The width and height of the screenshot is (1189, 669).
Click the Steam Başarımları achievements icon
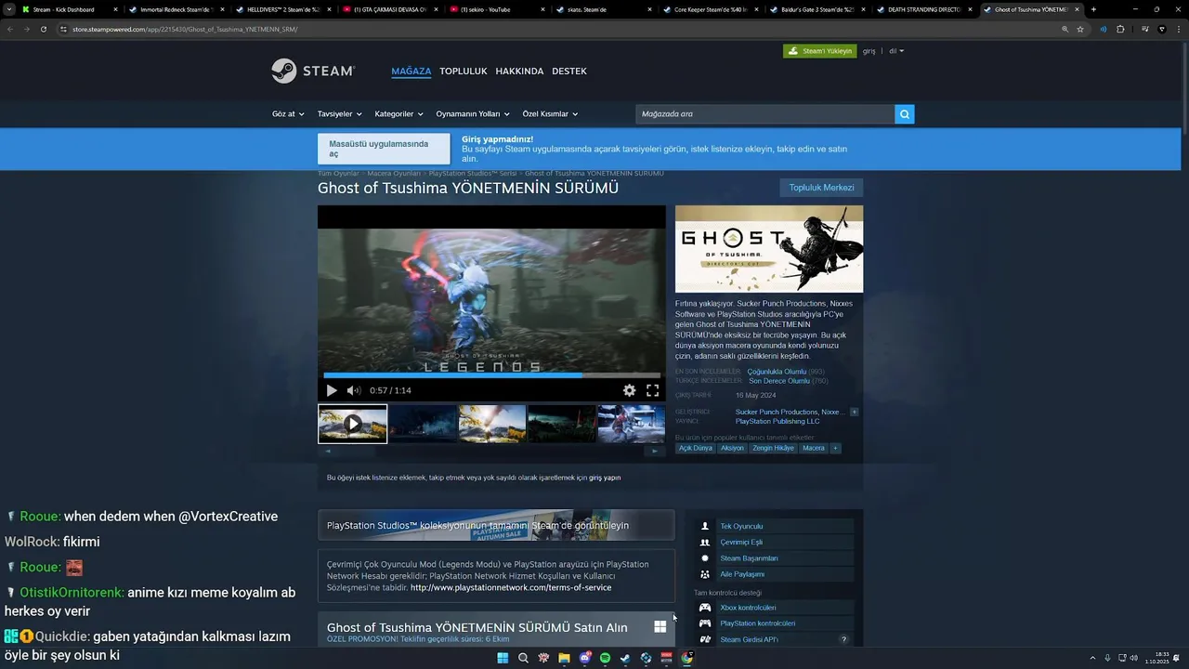[x=705, y=558]
